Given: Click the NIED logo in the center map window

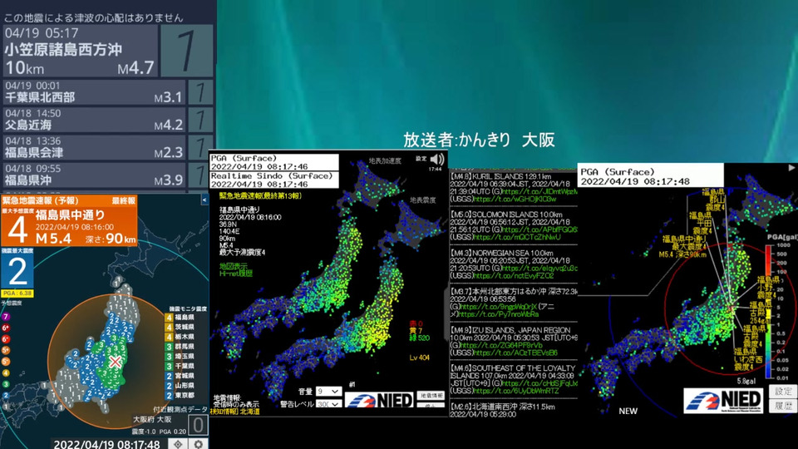Looking at the screenshot, I should 380,400.
